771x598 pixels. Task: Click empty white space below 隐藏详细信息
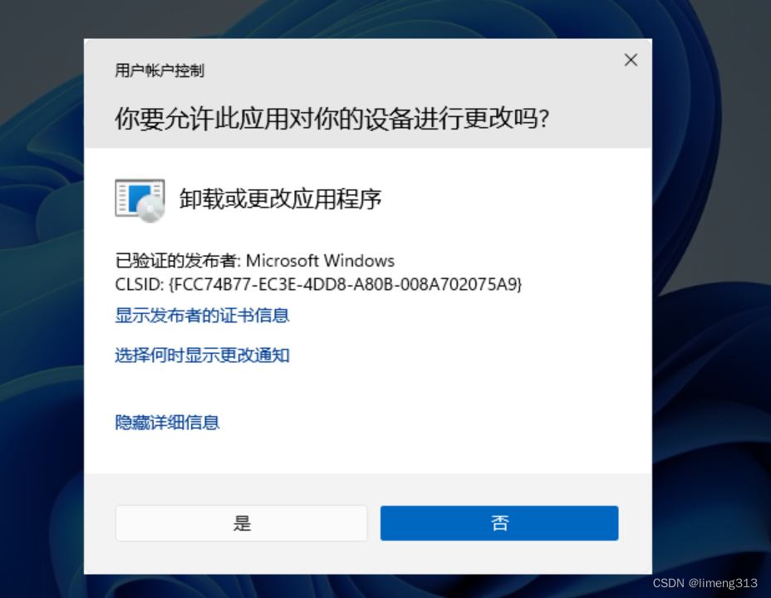tap(368, 453)
